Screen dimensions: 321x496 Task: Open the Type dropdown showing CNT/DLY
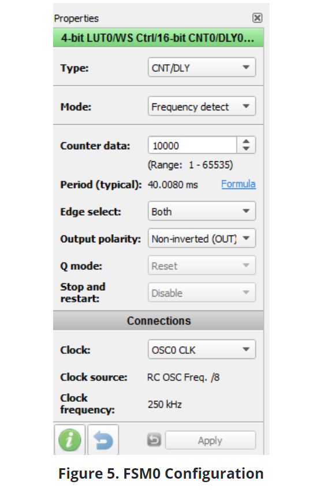pyautogui.click(x=201, y=67)
